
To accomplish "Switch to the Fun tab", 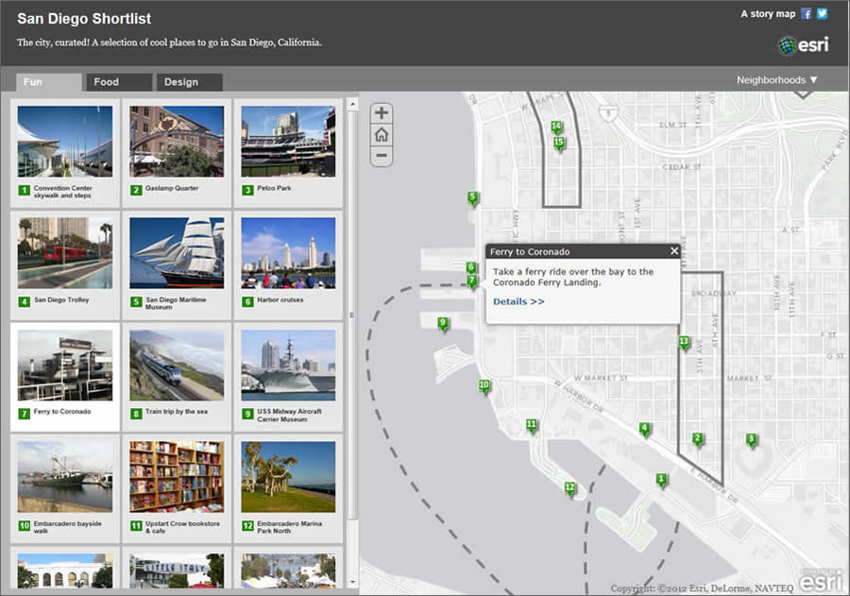I will click(49, 82).
